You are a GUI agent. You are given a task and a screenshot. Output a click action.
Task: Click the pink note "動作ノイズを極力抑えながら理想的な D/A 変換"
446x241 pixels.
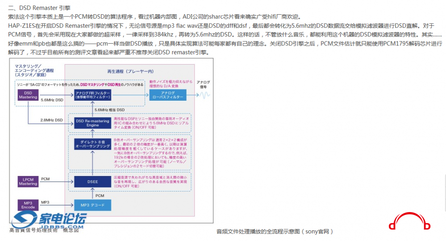tap(171, 84)
